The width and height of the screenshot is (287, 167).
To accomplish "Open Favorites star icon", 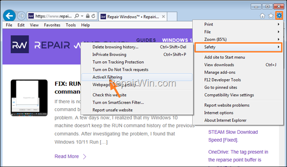I will click(x=271, y=16).
